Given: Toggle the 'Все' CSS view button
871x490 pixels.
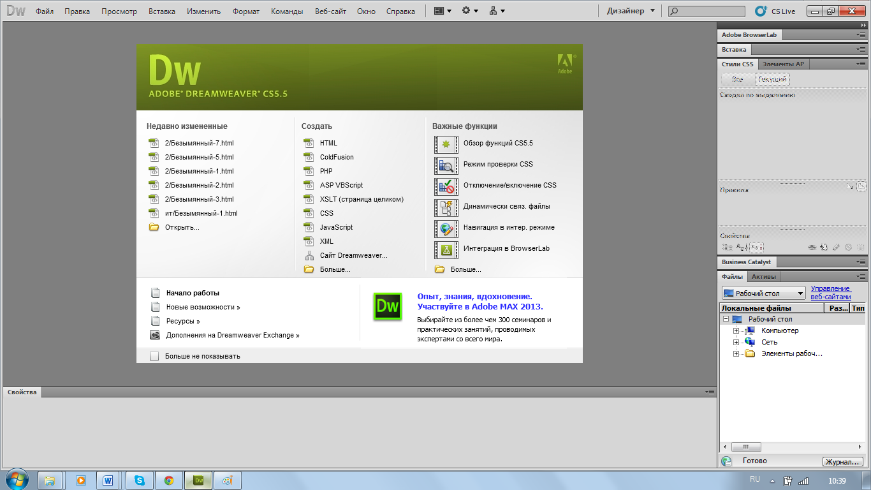Looking at the screenshot, I should [738, 80].
